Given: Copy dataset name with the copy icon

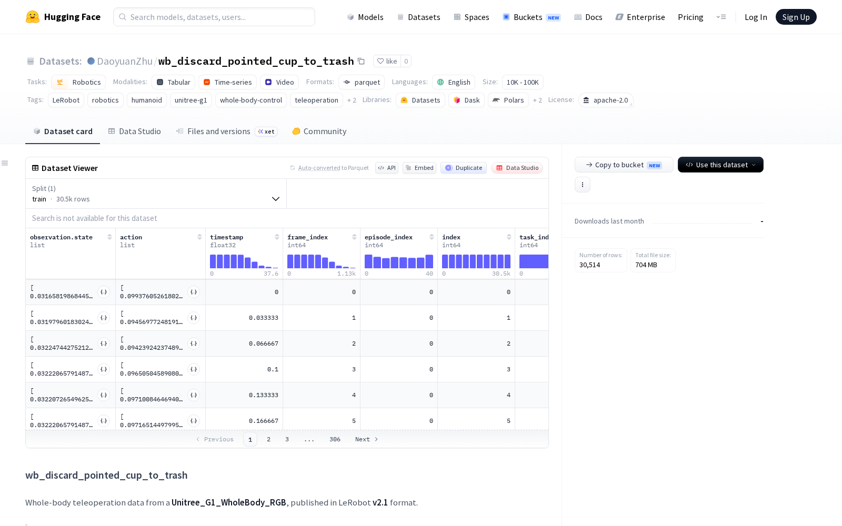Looking at the screenshot, I should pos(361,61).
